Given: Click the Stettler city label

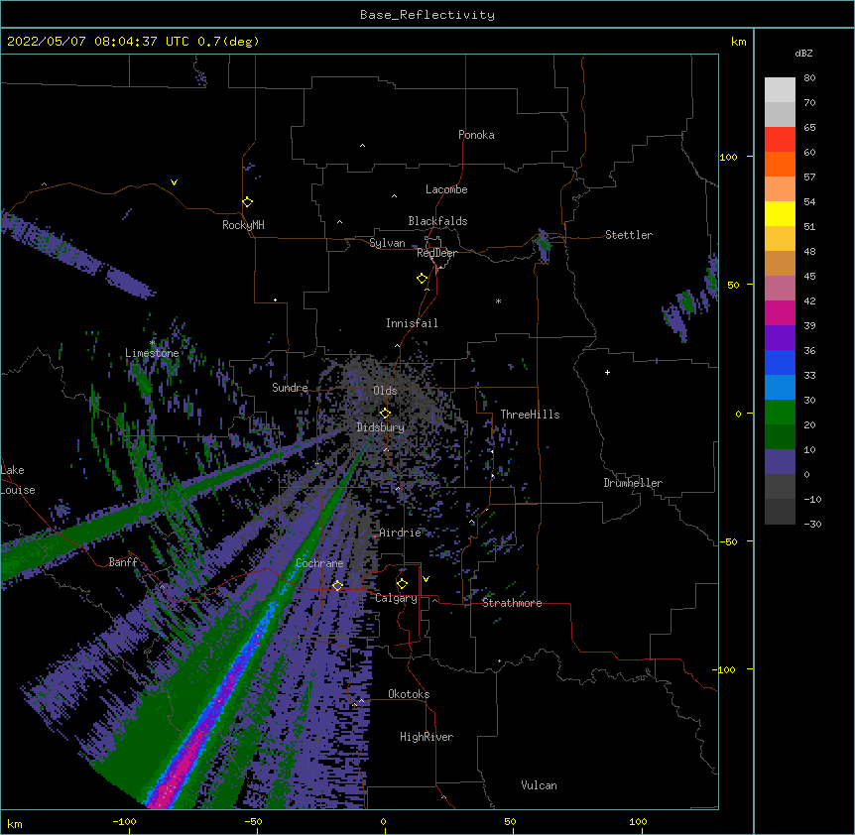Looking at the screenshot, I should click(x=629, y=235).
